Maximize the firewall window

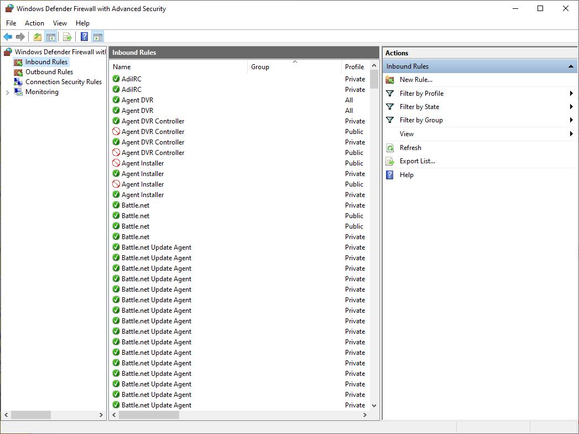click(540, 8)
